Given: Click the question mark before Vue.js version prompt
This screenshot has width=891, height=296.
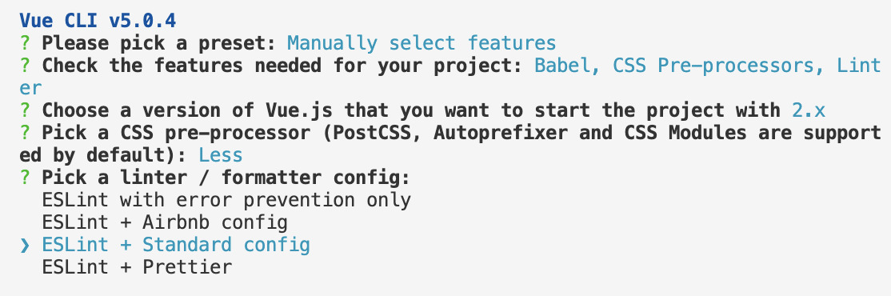Looking at the screenshot, I should pyautogui.click(x=25, y=110).
